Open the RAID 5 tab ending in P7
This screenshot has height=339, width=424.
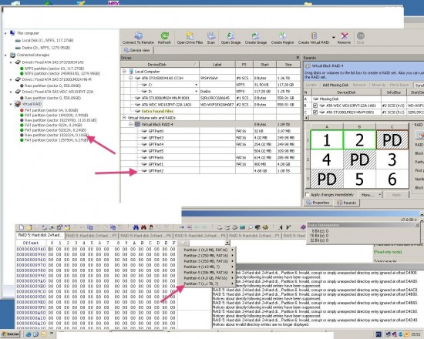(x=92, y=236)
